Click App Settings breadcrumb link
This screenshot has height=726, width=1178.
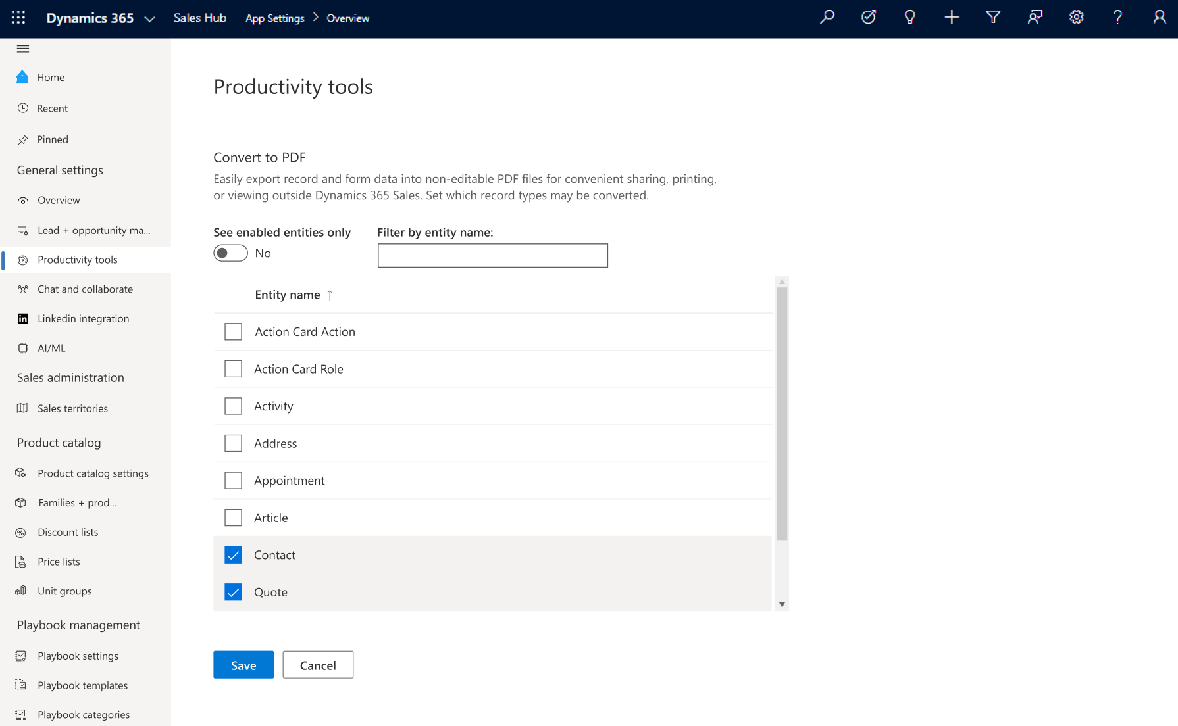(275, 18)
